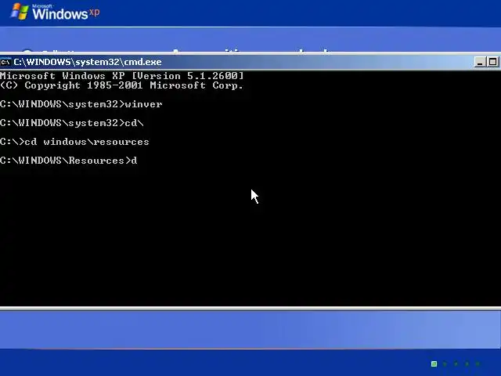This screenshot has width=501, height=376.
Task: Minimize the cmd.exe window
Action: [x=479, y=62]
